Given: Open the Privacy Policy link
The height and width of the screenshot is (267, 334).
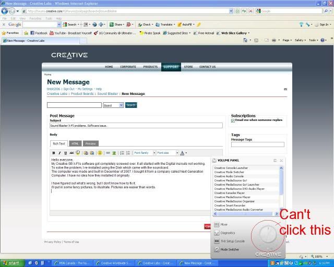Looking at the screenshot, I should click(53, 242).
